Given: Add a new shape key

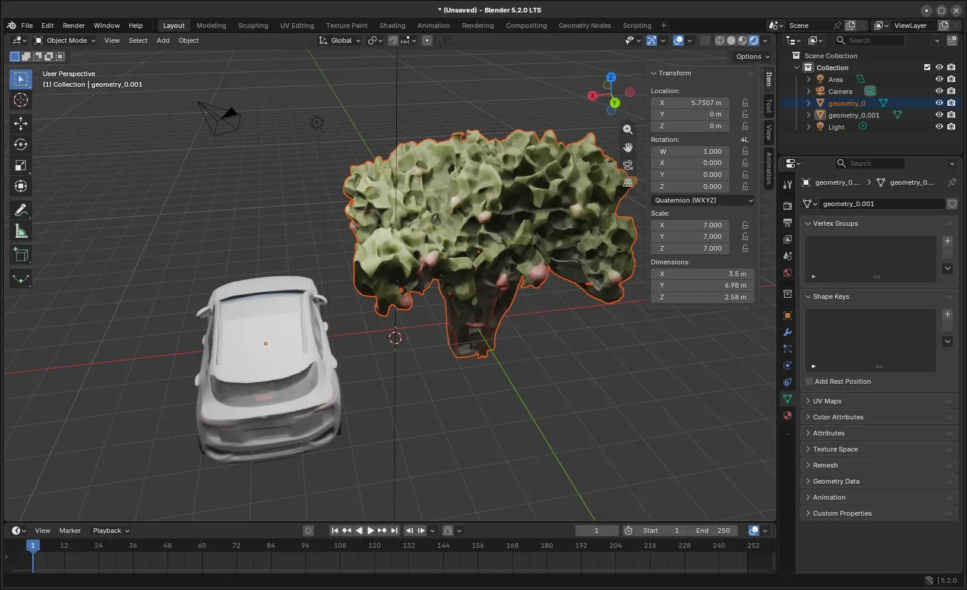Looking at the screenshot, I should click(947, 314).
